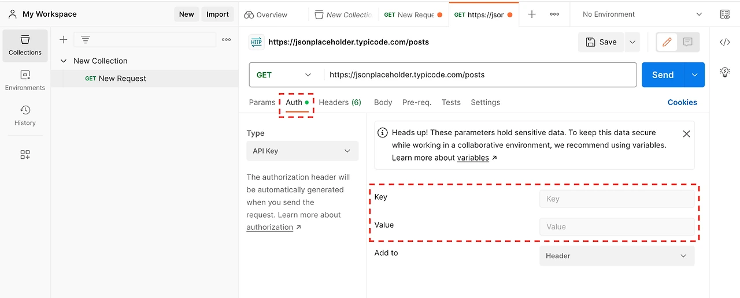740x298 pixels.
Task: Open the Auth tab
Action: pos(297,102)
